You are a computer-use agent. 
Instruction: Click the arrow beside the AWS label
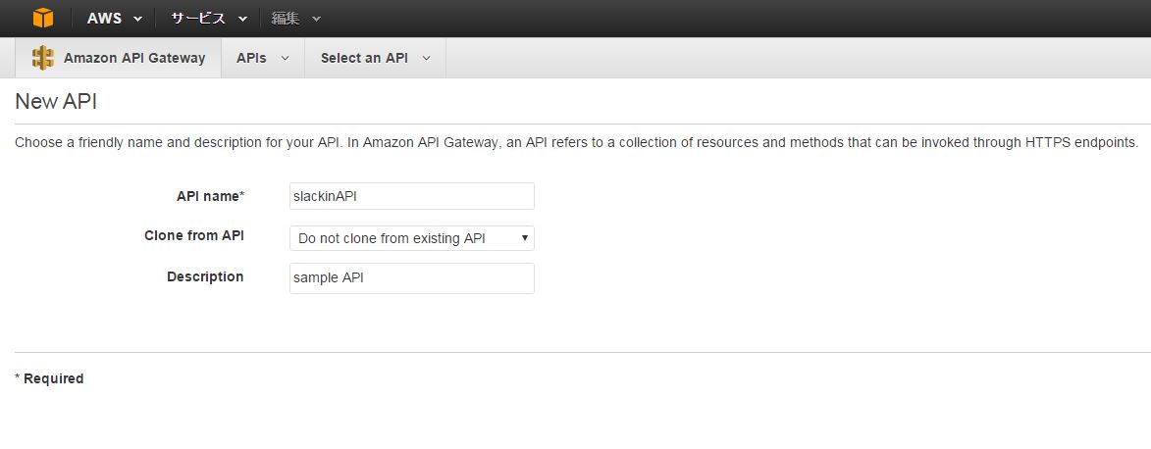pyautogui.click(x=137, y=19)
